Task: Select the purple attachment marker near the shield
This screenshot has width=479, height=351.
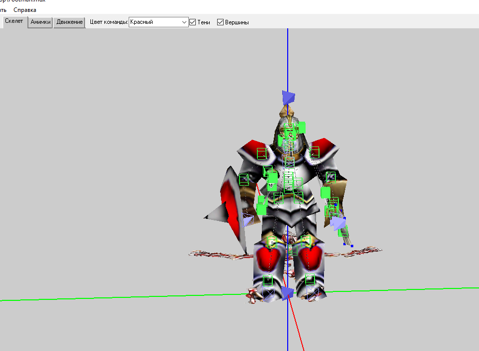Action: tap(248, 220)
